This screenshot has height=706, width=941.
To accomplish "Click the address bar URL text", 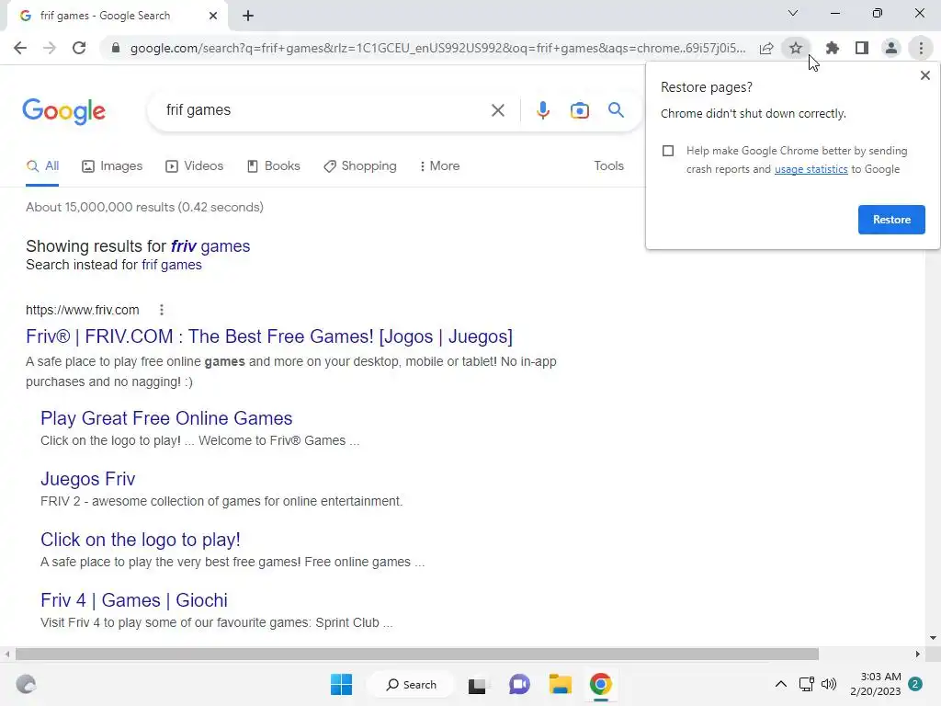I will [437, 48].
